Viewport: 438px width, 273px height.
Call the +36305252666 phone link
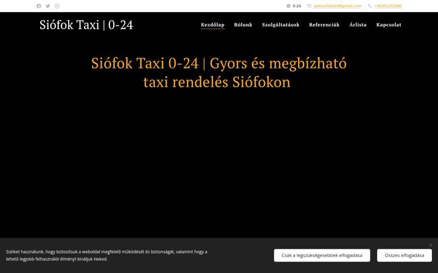coord(388,6)
